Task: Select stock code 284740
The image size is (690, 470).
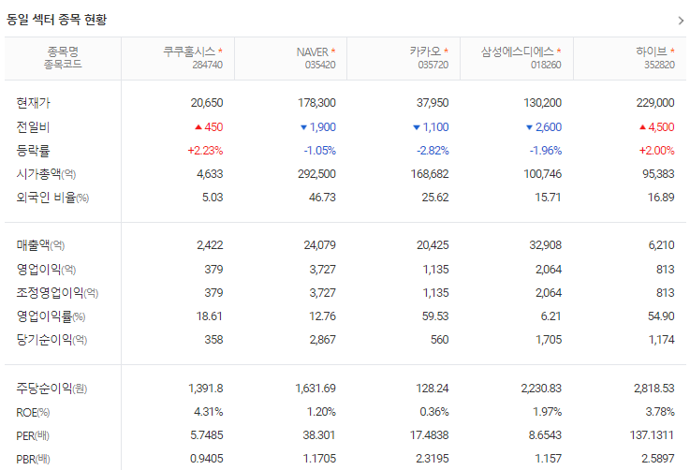Action: (x=207, y=65)
